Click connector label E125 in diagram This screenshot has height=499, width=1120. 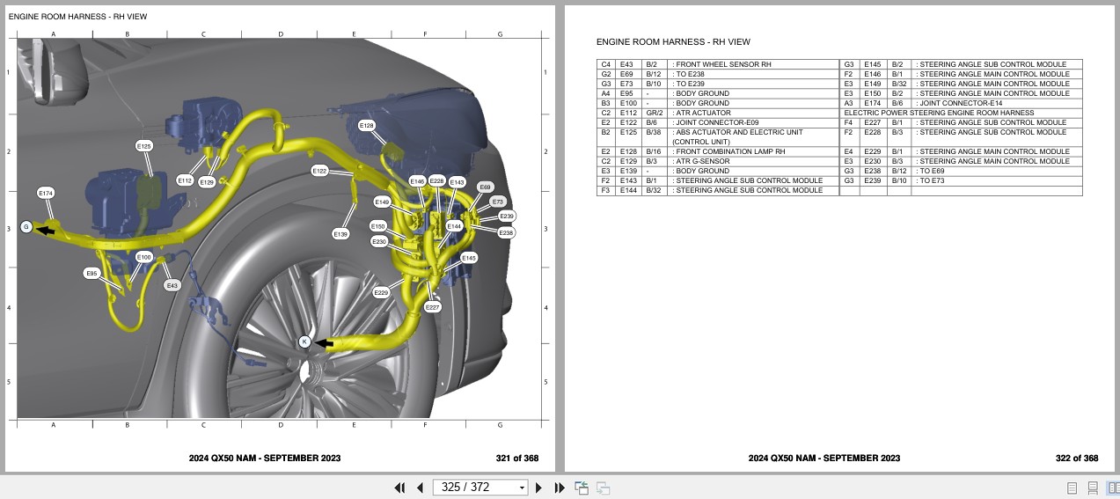(144, 145)
